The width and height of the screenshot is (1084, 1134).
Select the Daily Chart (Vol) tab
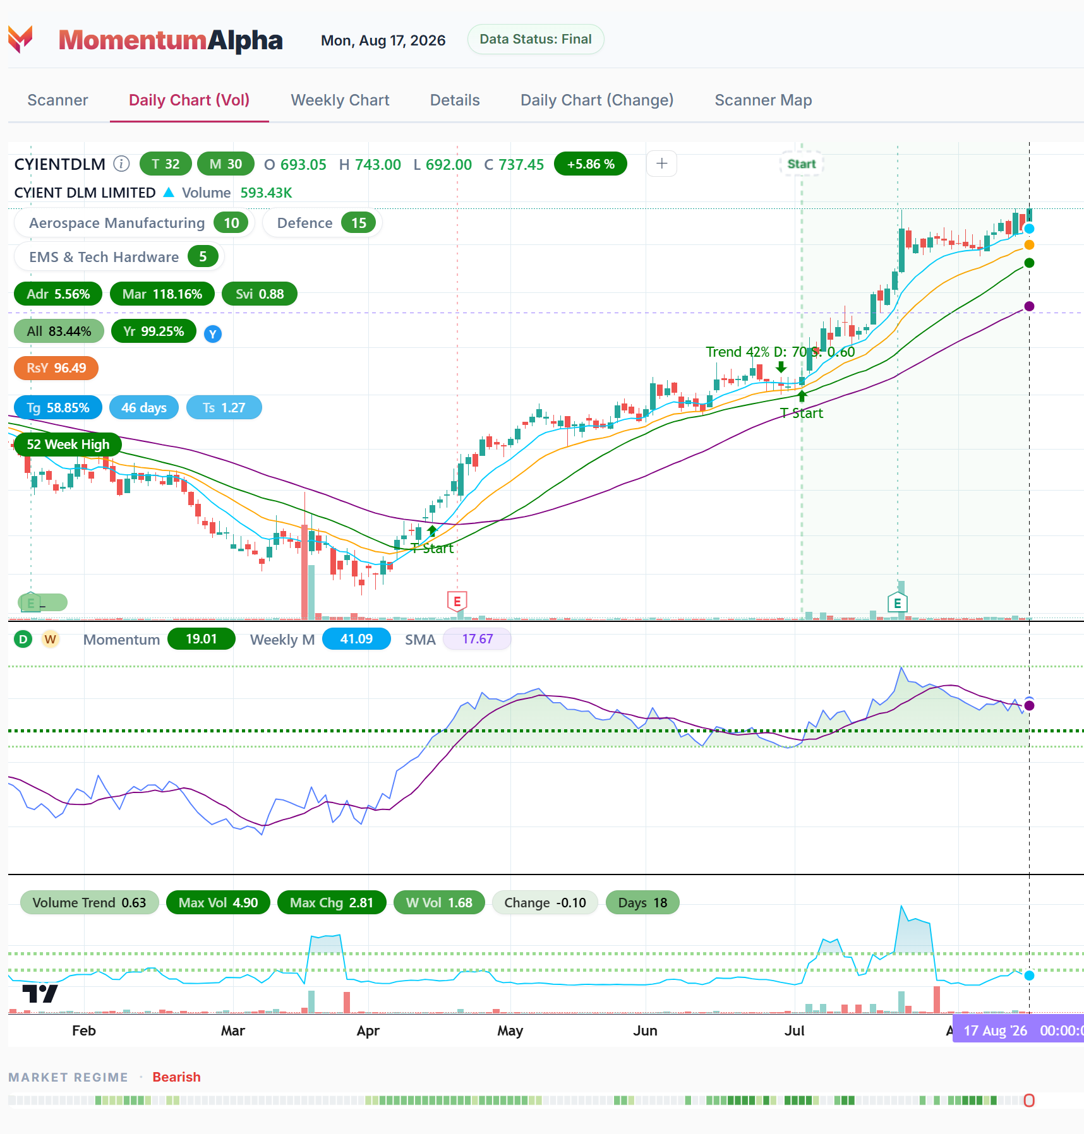tap(189, 100)
